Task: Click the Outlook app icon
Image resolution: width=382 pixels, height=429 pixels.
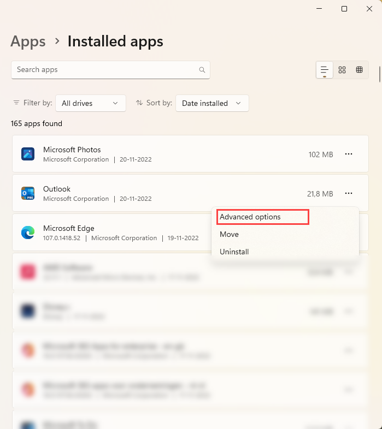Action: click(x=28, y=193)
